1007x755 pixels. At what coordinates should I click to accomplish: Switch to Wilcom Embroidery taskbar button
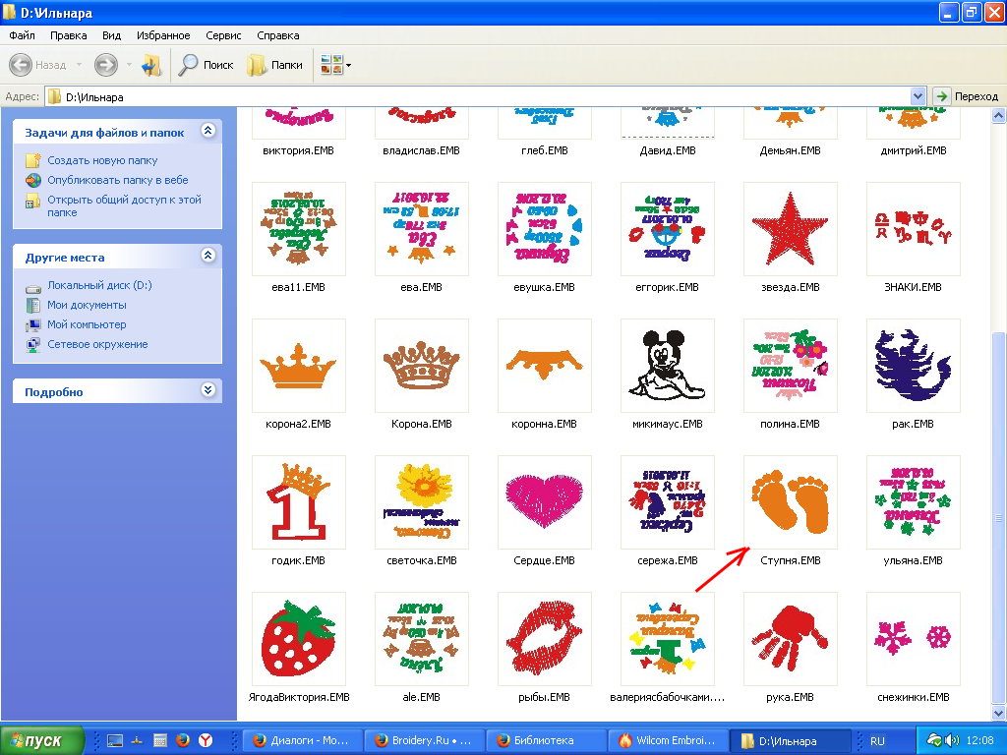[671, 740]
